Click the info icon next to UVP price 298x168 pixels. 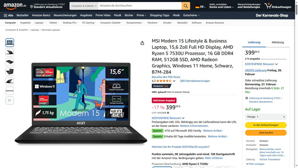coord(168,113)
